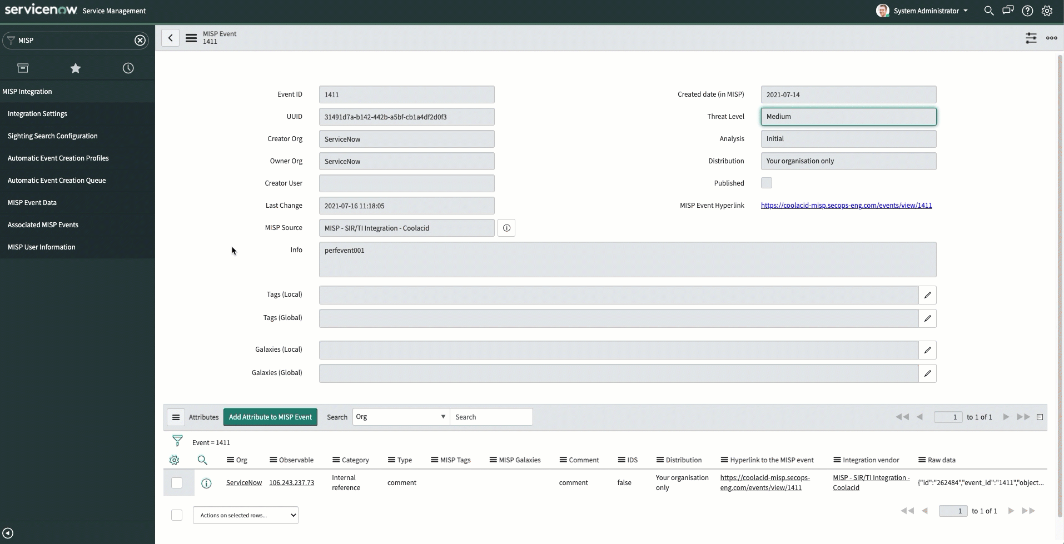Personalize Attributes list columns gear

[x=174, y=460]
